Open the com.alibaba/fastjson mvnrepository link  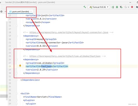pos(65,56)
